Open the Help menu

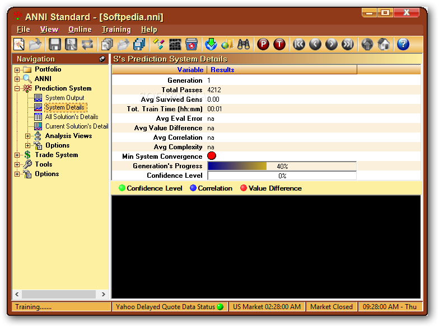pos(149,29)
